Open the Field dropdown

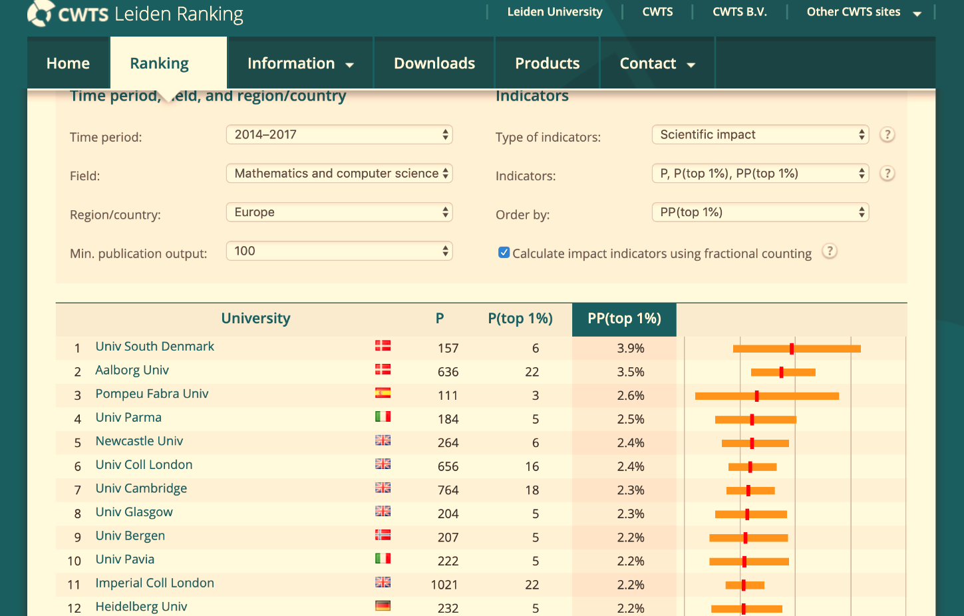pyautogui.click(x=339, y=174)
